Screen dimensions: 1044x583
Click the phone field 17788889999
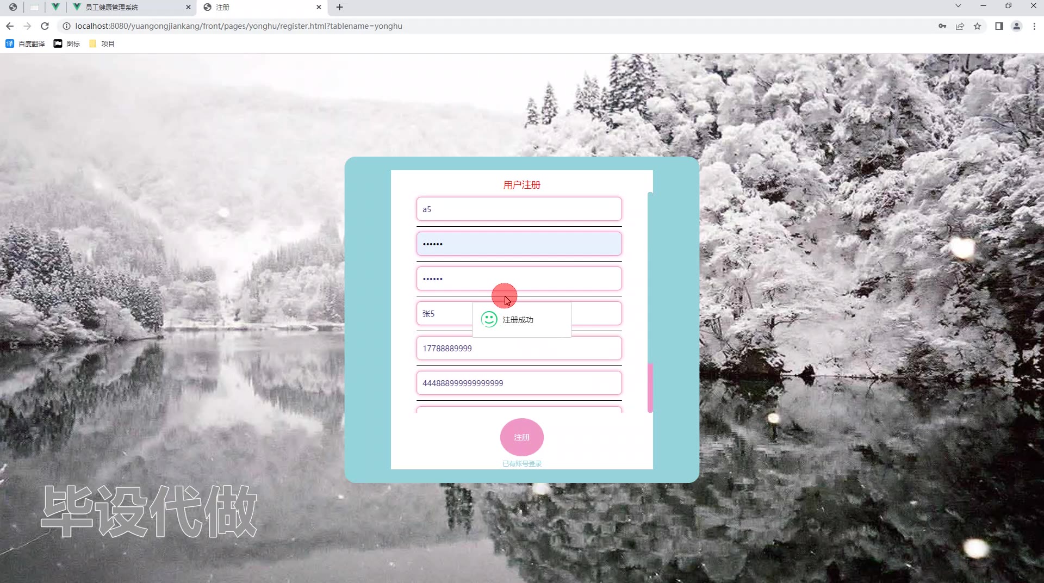(519, 348)
